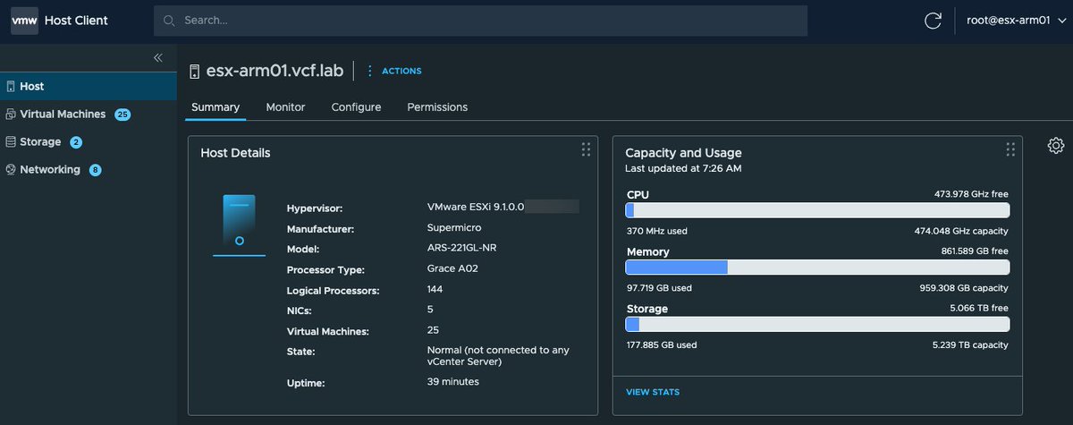Switch to the Configure tab
Screen dimensions: 1073x425
click(x=356, y=107)
